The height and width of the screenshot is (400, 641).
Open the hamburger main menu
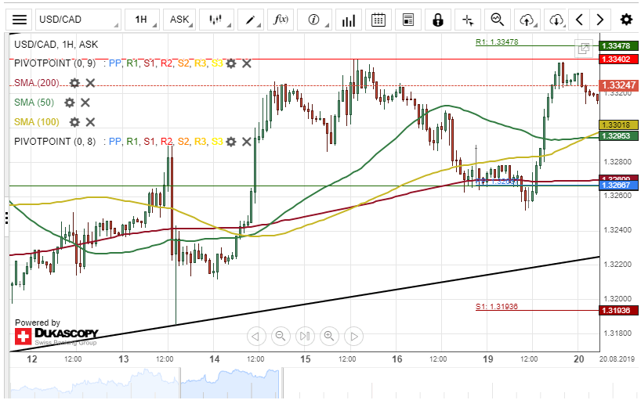point(20,20)
